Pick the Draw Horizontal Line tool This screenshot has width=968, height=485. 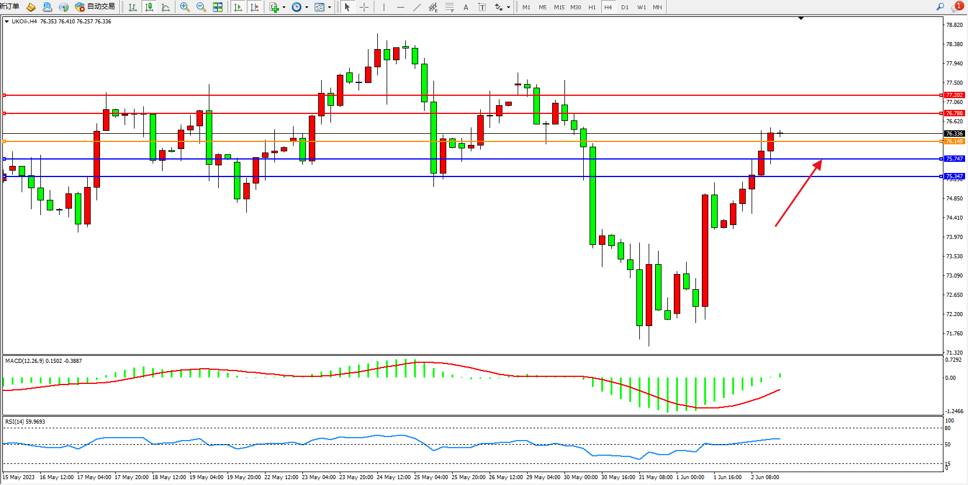click(400, 7)
